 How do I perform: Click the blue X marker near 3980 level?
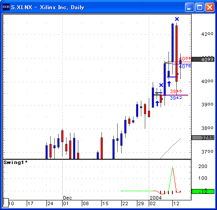pyautogui.click(x=161, y=85)
